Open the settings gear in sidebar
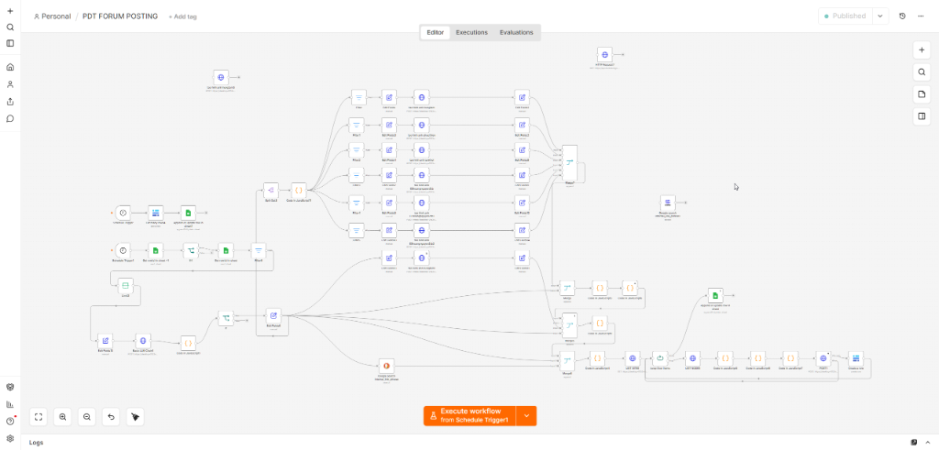 [x=10, y=438]
